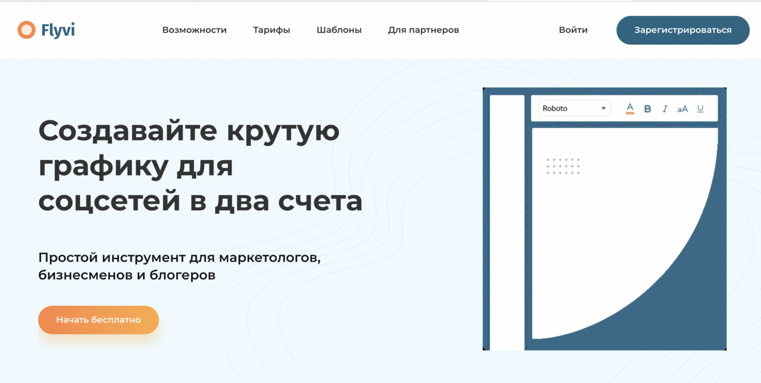This screenshot has width=761, height=383.
Task: Toggle the underline U icon
Action: tap(700, 109)
